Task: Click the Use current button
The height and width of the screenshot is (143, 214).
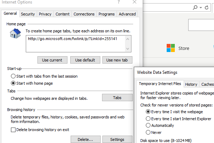Action: [x=52, y=60]
